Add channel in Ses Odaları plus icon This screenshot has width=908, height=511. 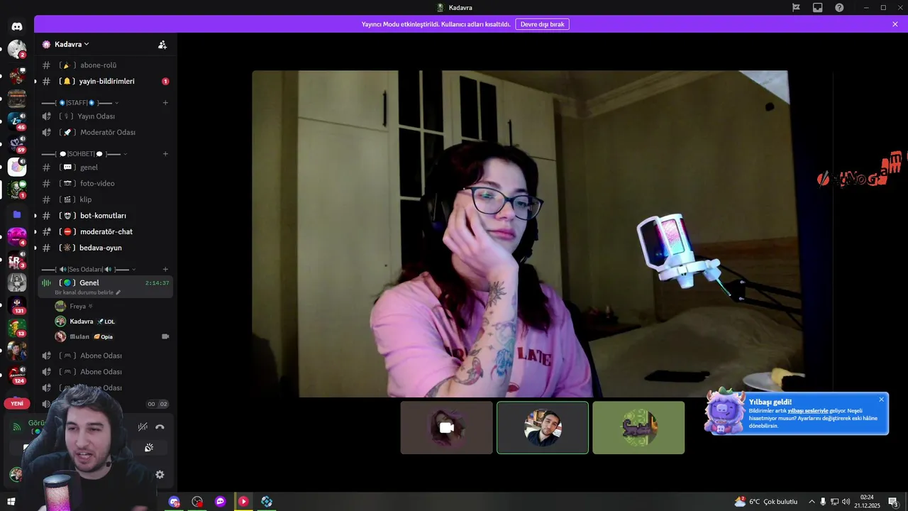coord(165,270)
